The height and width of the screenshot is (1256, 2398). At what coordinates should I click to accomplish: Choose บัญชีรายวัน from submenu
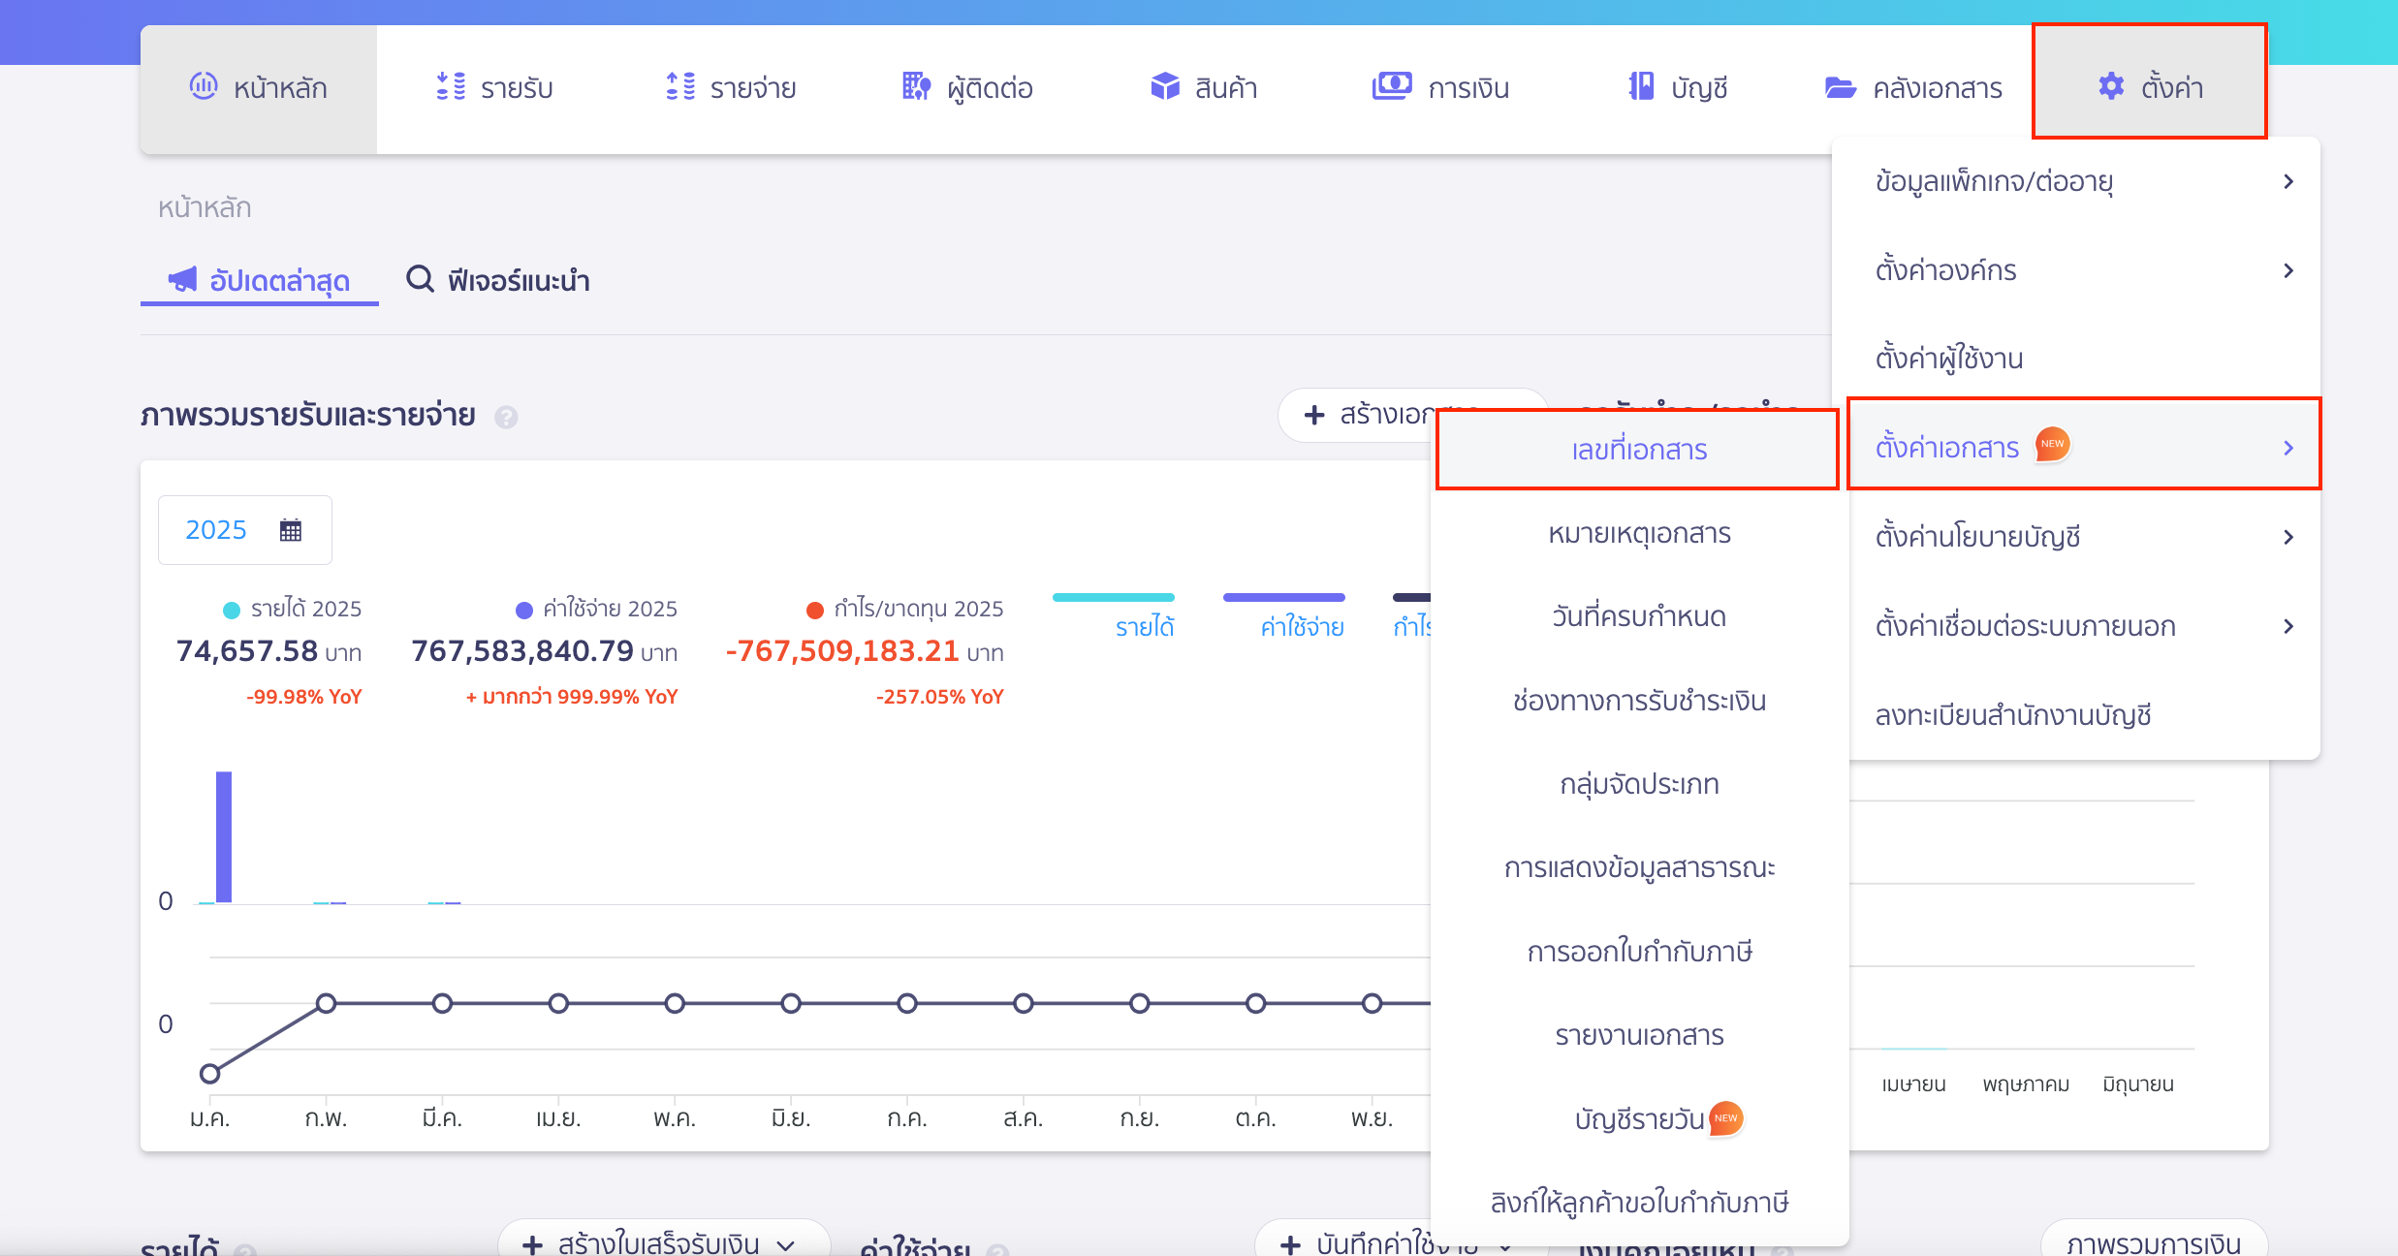click(1639, 1119)
